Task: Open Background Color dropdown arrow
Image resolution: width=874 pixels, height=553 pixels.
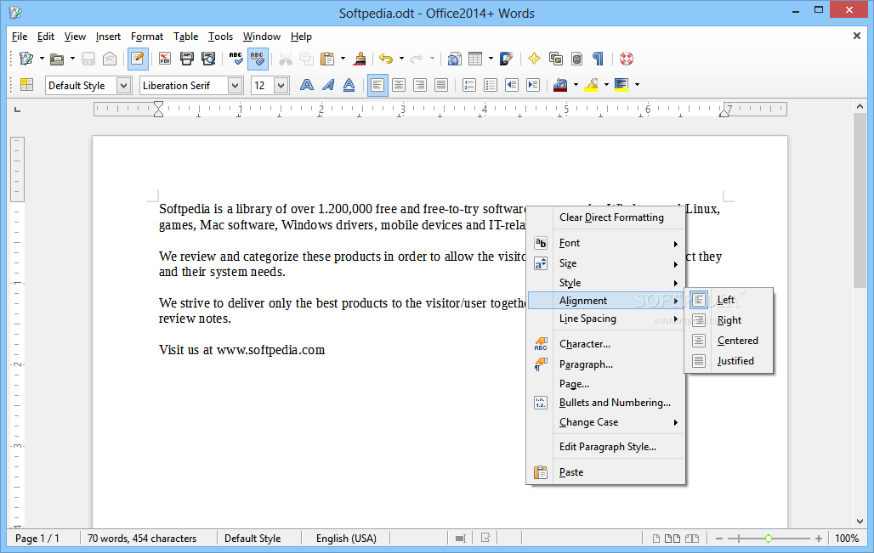Action: coord(637,85)
